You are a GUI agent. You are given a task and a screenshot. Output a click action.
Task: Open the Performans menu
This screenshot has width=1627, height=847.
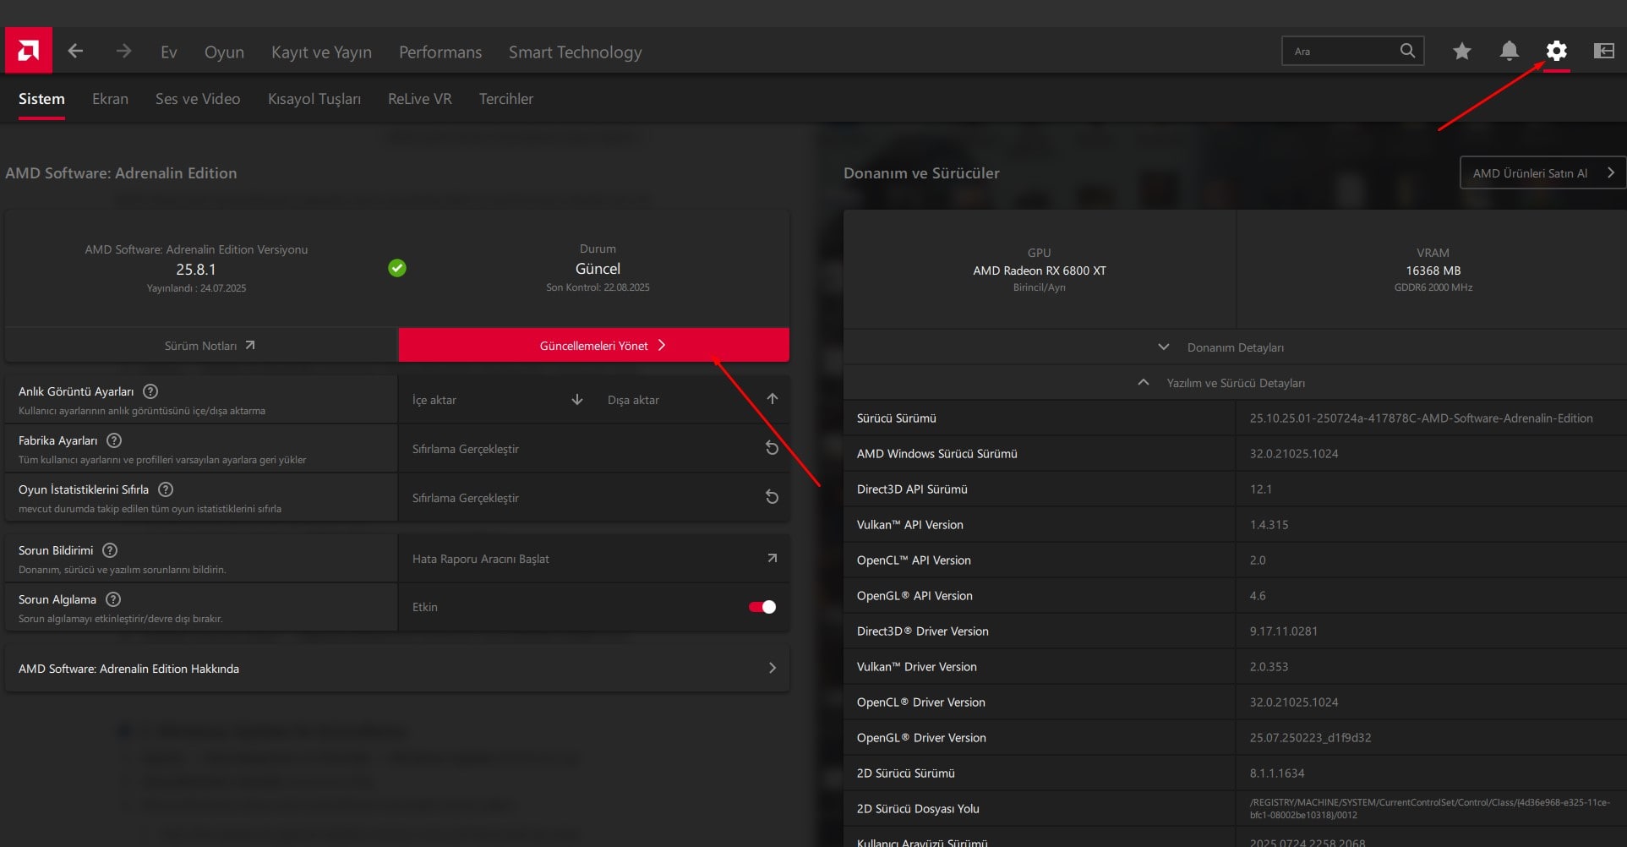click(440, 52)
